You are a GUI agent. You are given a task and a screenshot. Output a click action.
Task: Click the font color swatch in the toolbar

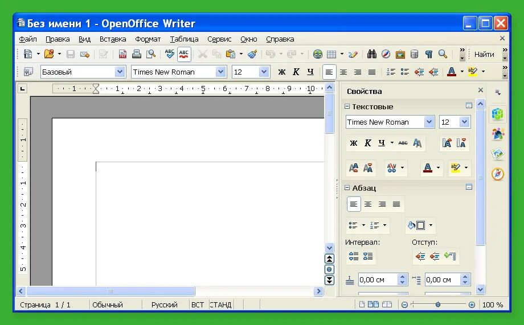pyautogui.click(x=452, y=72)
